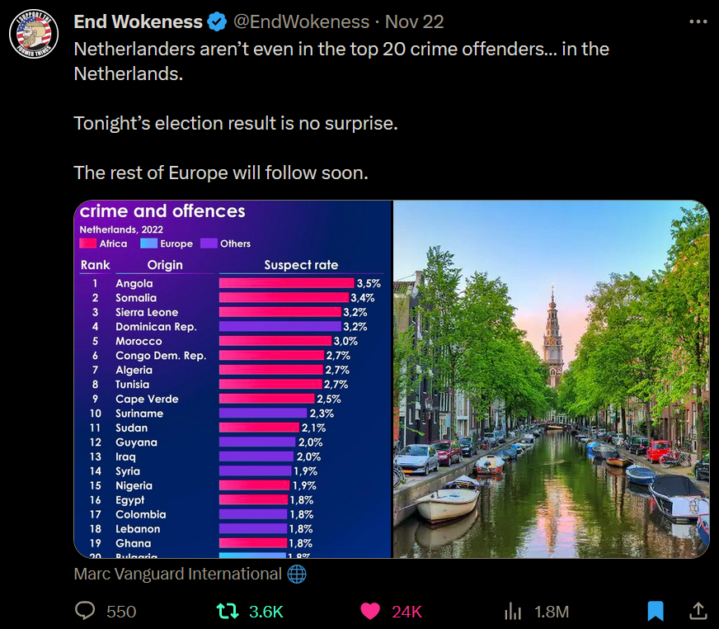Remove the bookmark using the bookmark icon
Viewport: 719px width, 629px height.
tap(656, 611)
